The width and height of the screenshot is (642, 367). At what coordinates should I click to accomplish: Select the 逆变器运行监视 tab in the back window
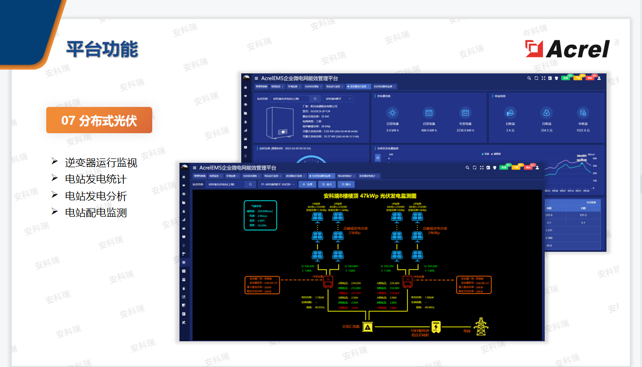[358, 87]
